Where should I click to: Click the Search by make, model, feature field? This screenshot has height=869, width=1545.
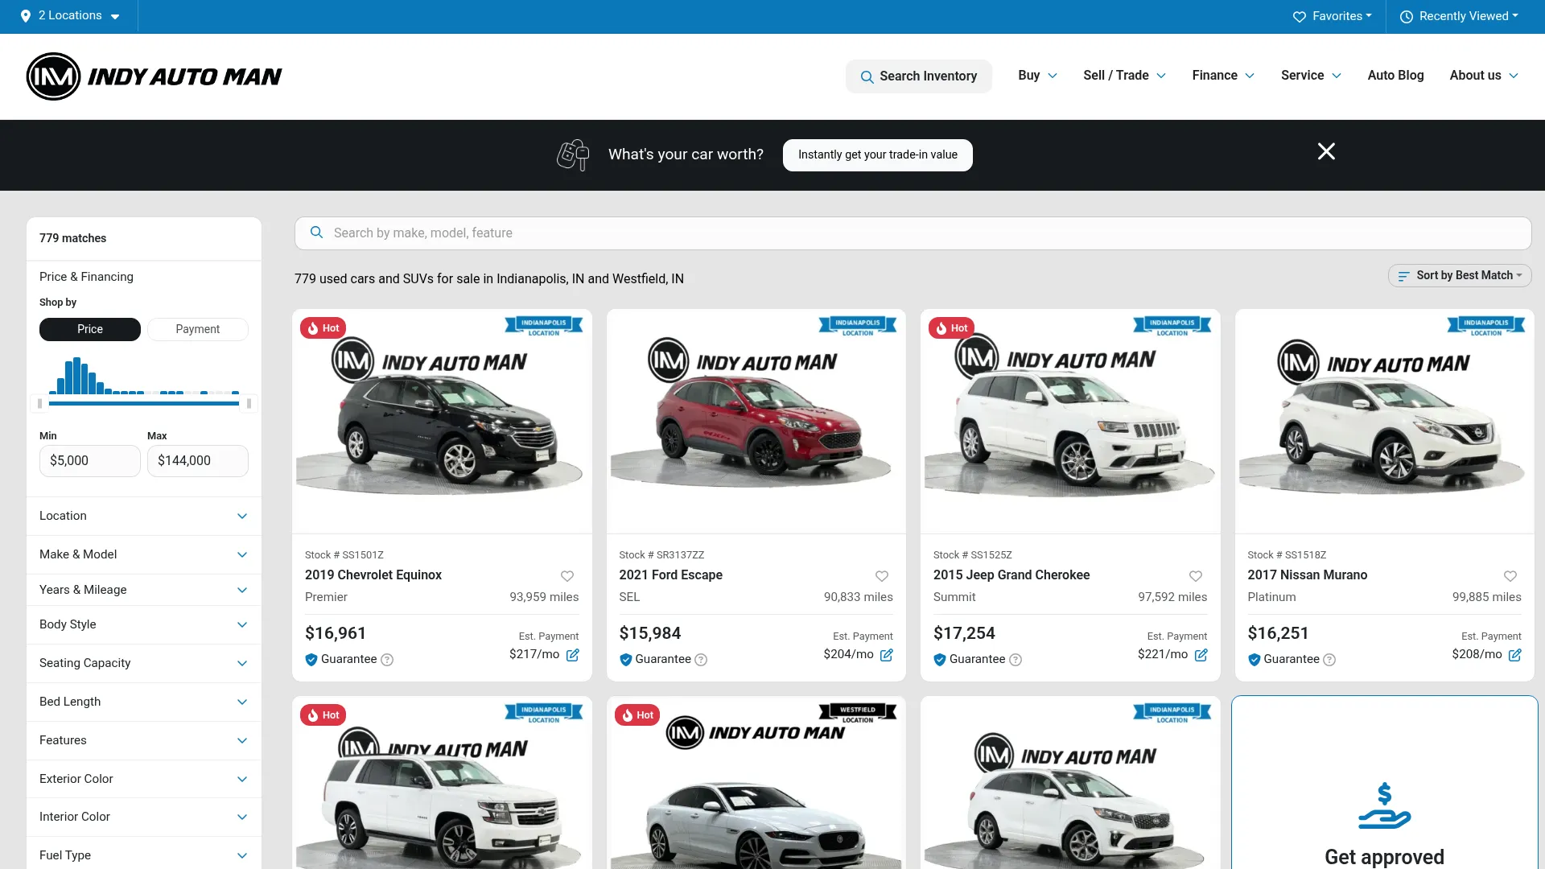(913, 233)
